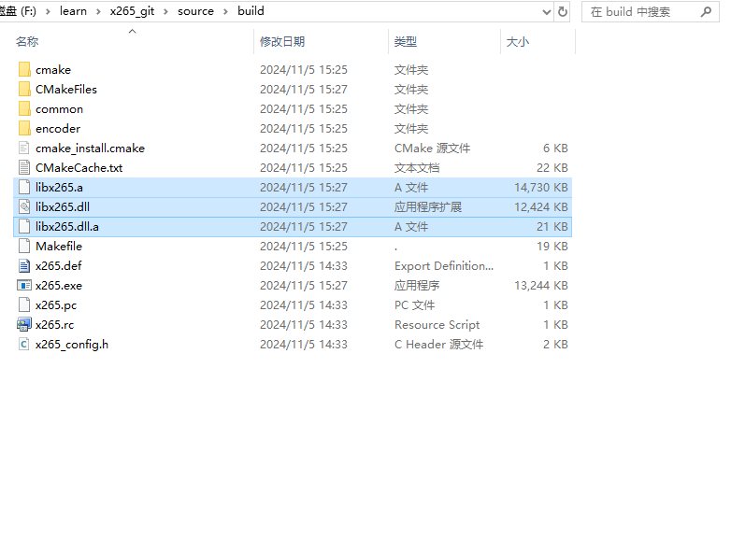This screenshot has height=552, width=731.
Task: Expand the chevron after learn in path
Action: click(98, 11)
